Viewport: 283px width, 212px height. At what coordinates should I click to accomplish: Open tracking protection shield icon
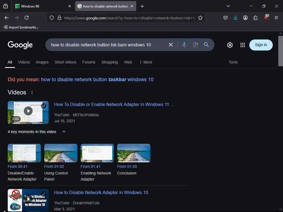[x=52, y=18]
